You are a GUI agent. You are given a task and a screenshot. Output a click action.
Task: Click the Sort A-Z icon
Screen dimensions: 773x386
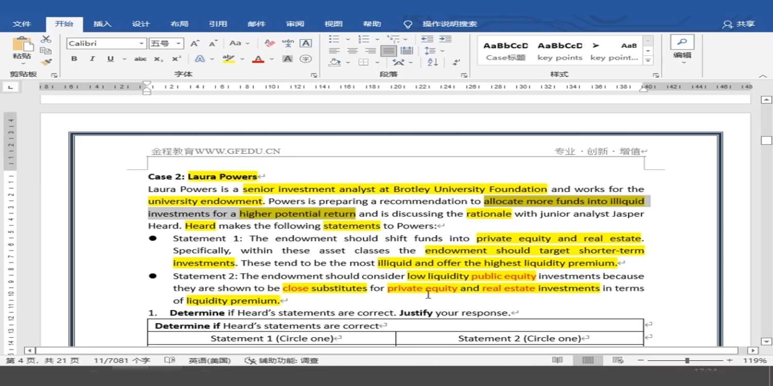point(433,62)
